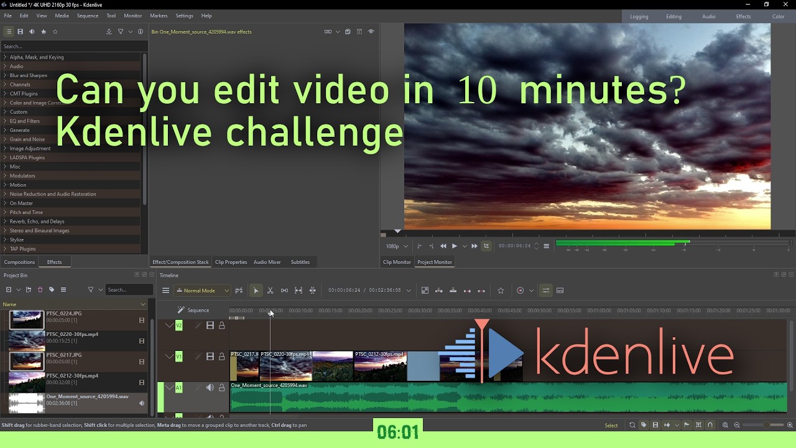
Task: Open the Sequence menu
Action: coord(88,16)
